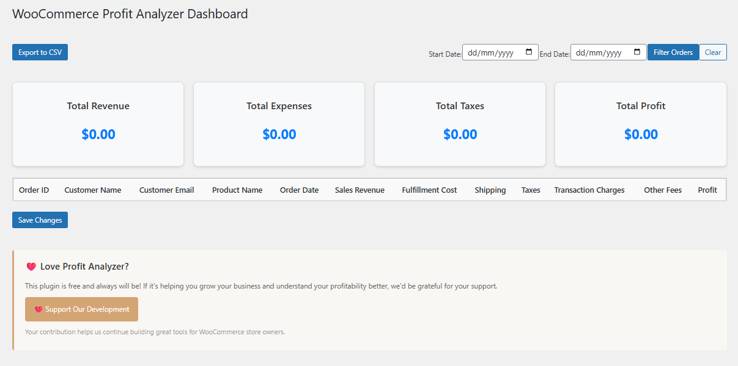This screenshot has width=738, height=366.
Task: Clear the current date filter
Action: click(712, 52)
